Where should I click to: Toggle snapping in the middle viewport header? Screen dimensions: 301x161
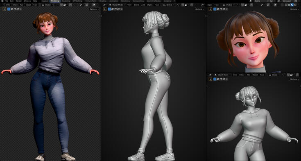183,5
